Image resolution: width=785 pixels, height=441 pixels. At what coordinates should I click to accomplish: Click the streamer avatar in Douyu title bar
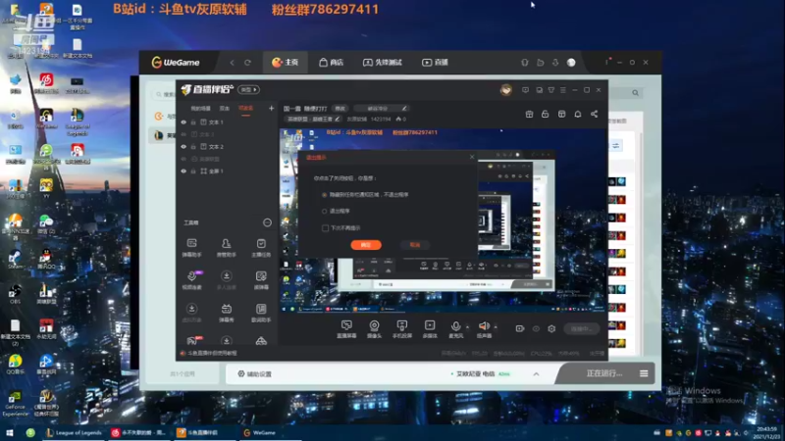[506, 90]
